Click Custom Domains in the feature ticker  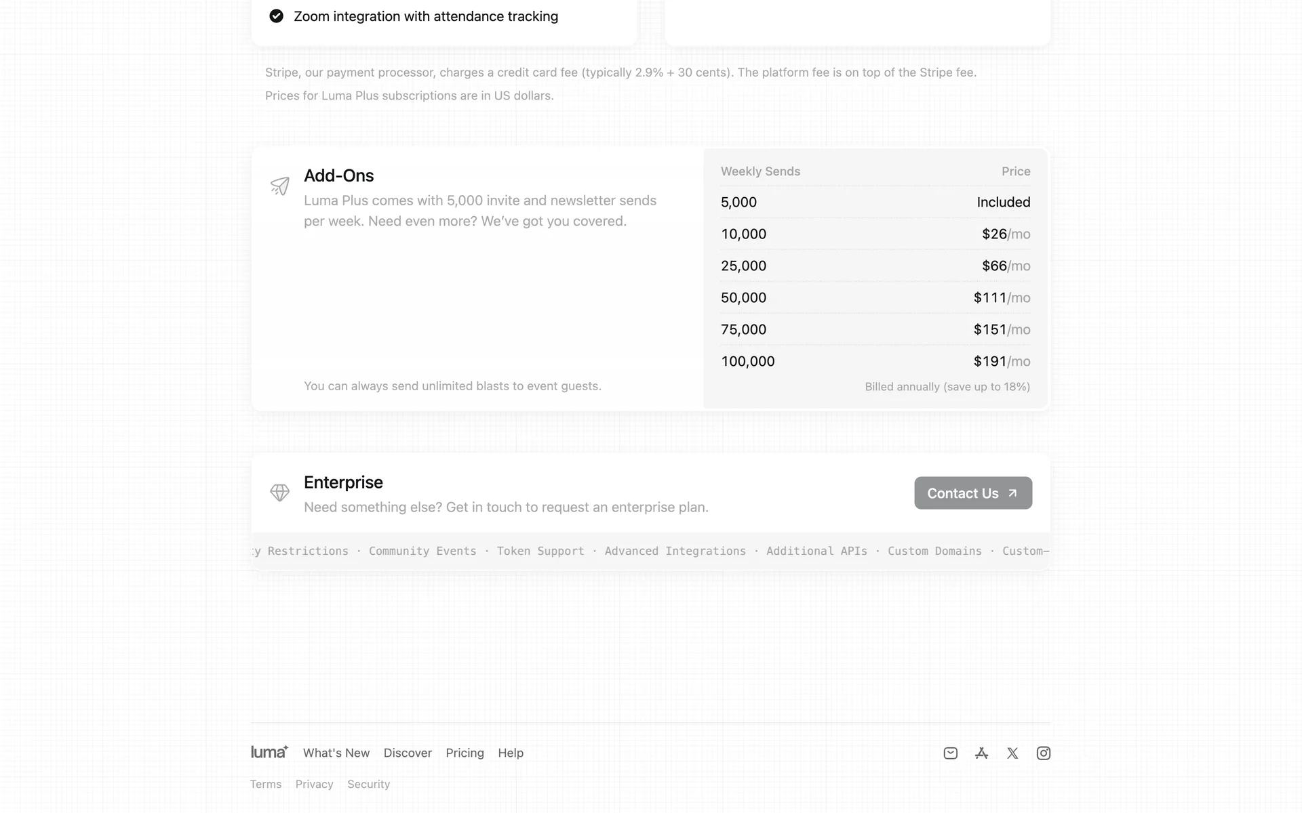(x=934, y=551)
